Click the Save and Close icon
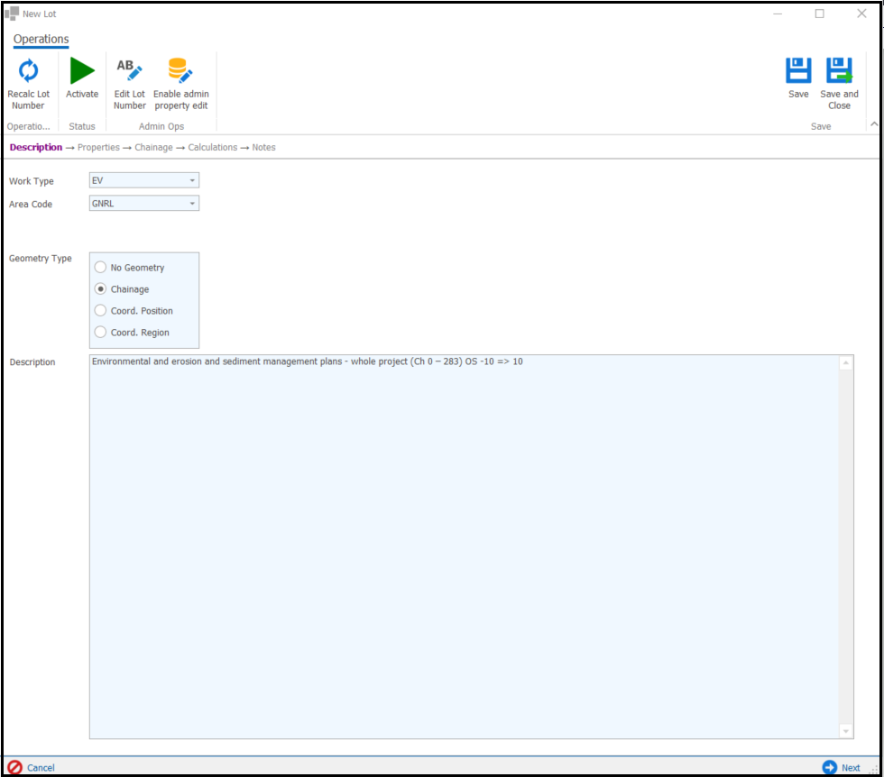 click(x=839, y=71)
